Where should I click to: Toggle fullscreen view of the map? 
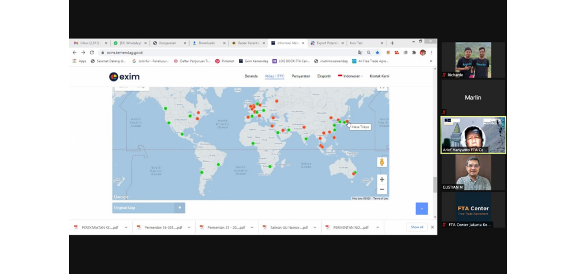pyautogui.click(x=382, y=87)
